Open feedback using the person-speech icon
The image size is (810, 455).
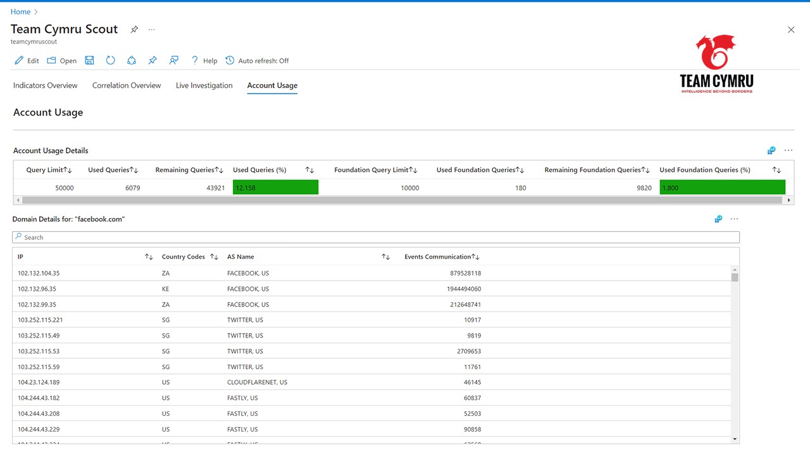pos(173,60)
